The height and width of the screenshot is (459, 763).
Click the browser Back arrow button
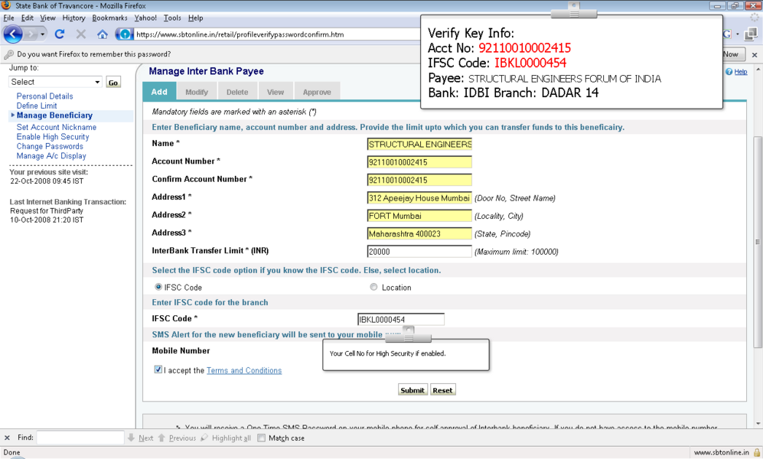(x=13, y=34)
